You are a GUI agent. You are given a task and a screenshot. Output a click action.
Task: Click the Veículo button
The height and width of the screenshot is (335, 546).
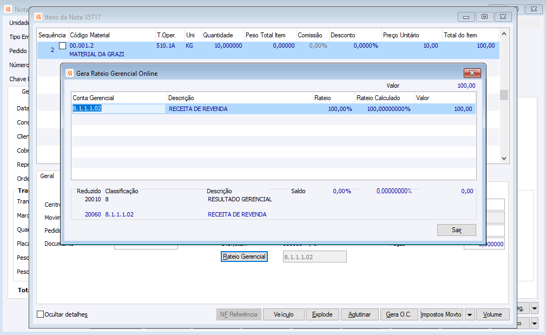284,314
